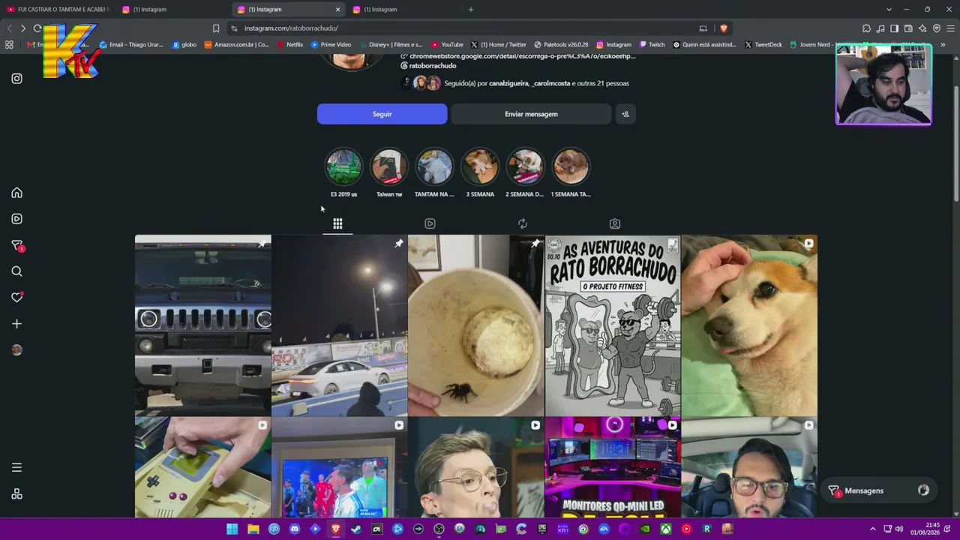
Task: Open the More hamburger menu in sidebar
Action: click(16, 467)
